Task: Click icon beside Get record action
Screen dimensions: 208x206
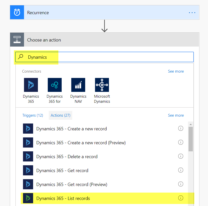Action: 28,170
